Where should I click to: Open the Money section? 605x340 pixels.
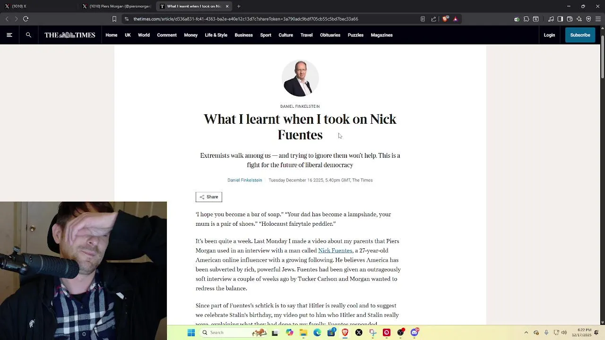point(190,35)
